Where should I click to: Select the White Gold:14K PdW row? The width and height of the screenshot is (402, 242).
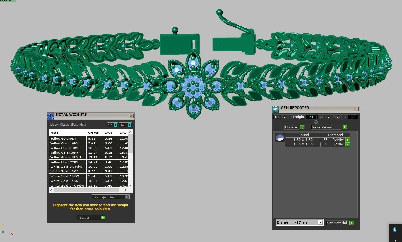[x=88, y=185]
